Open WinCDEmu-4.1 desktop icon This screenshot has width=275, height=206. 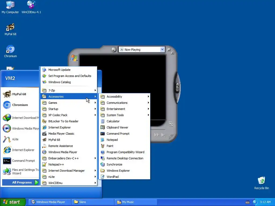coord(31,7)
